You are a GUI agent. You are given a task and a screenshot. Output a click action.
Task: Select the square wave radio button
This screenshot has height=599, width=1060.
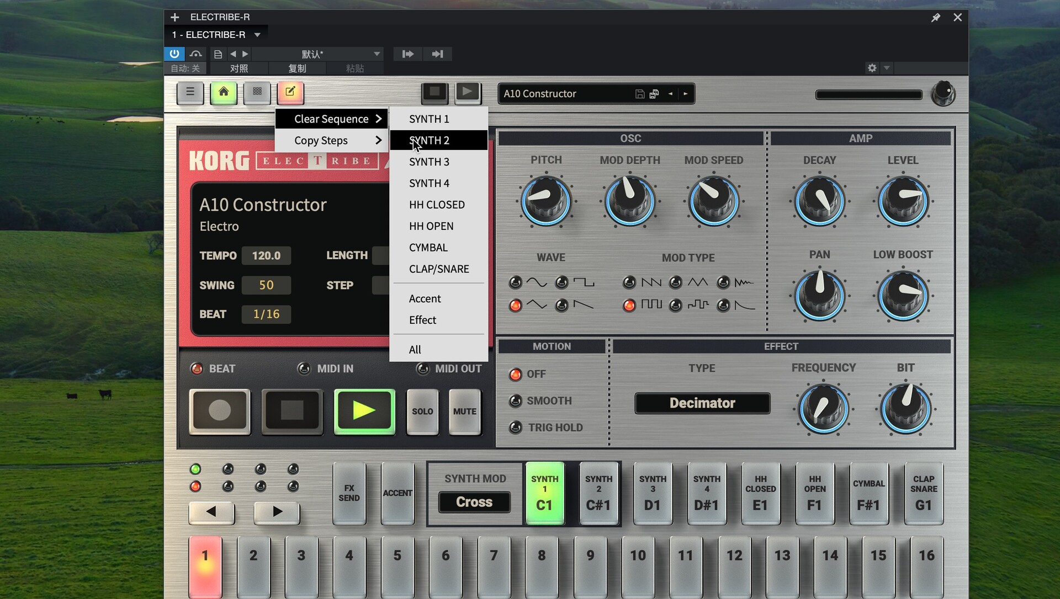coord(561,282)
